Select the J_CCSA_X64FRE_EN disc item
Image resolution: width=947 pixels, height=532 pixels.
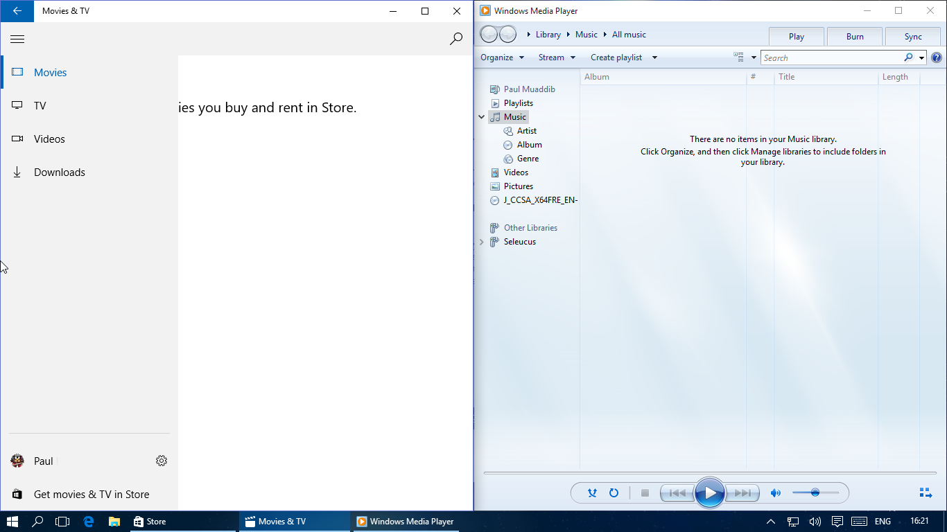(533, 200)
